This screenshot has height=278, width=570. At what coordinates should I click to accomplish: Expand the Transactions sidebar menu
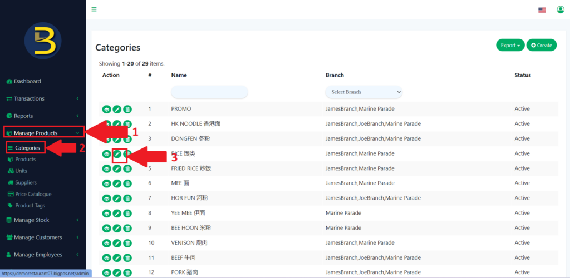point(43,98)
